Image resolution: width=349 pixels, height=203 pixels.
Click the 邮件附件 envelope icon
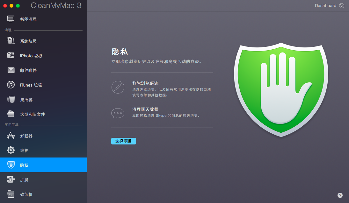click(x=11, y=70)
